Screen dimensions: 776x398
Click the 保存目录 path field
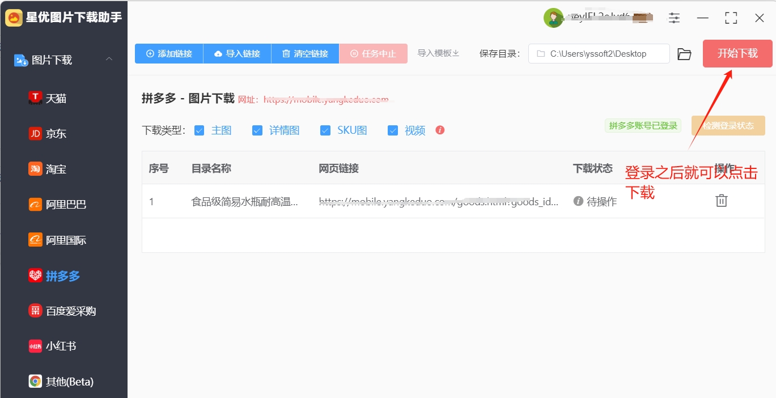point(599,54)
